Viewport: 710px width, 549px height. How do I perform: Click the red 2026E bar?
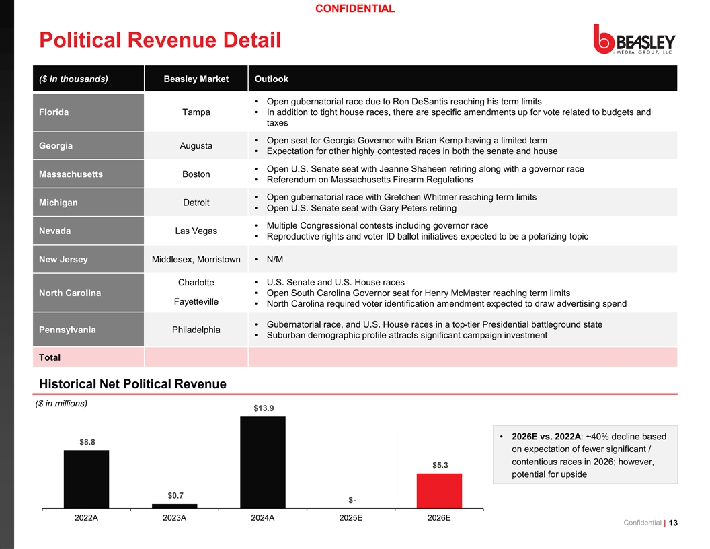point(439,490)
